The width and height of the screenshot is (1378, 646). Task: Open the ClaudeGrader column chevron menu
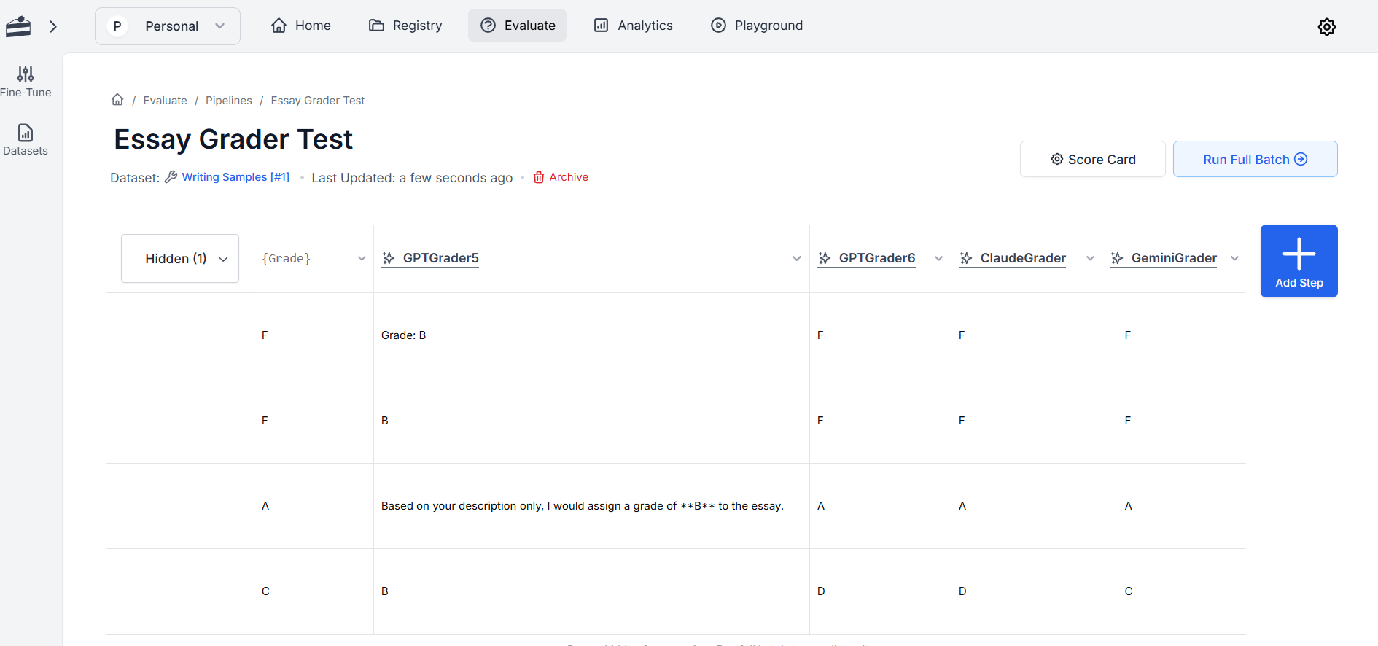point(1090,259)
